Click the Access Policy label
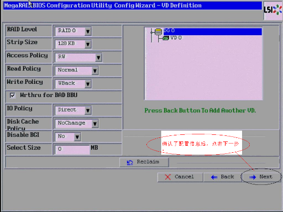Screen dimensions: 283x212 click(x=27, y=55)
